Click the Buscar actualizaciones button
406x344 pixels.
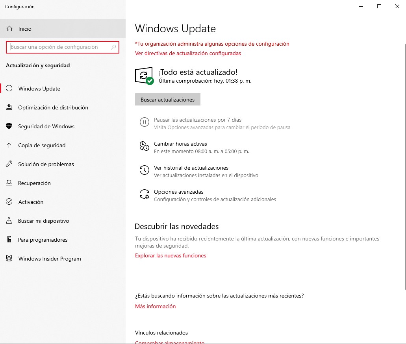pos(167,100)
